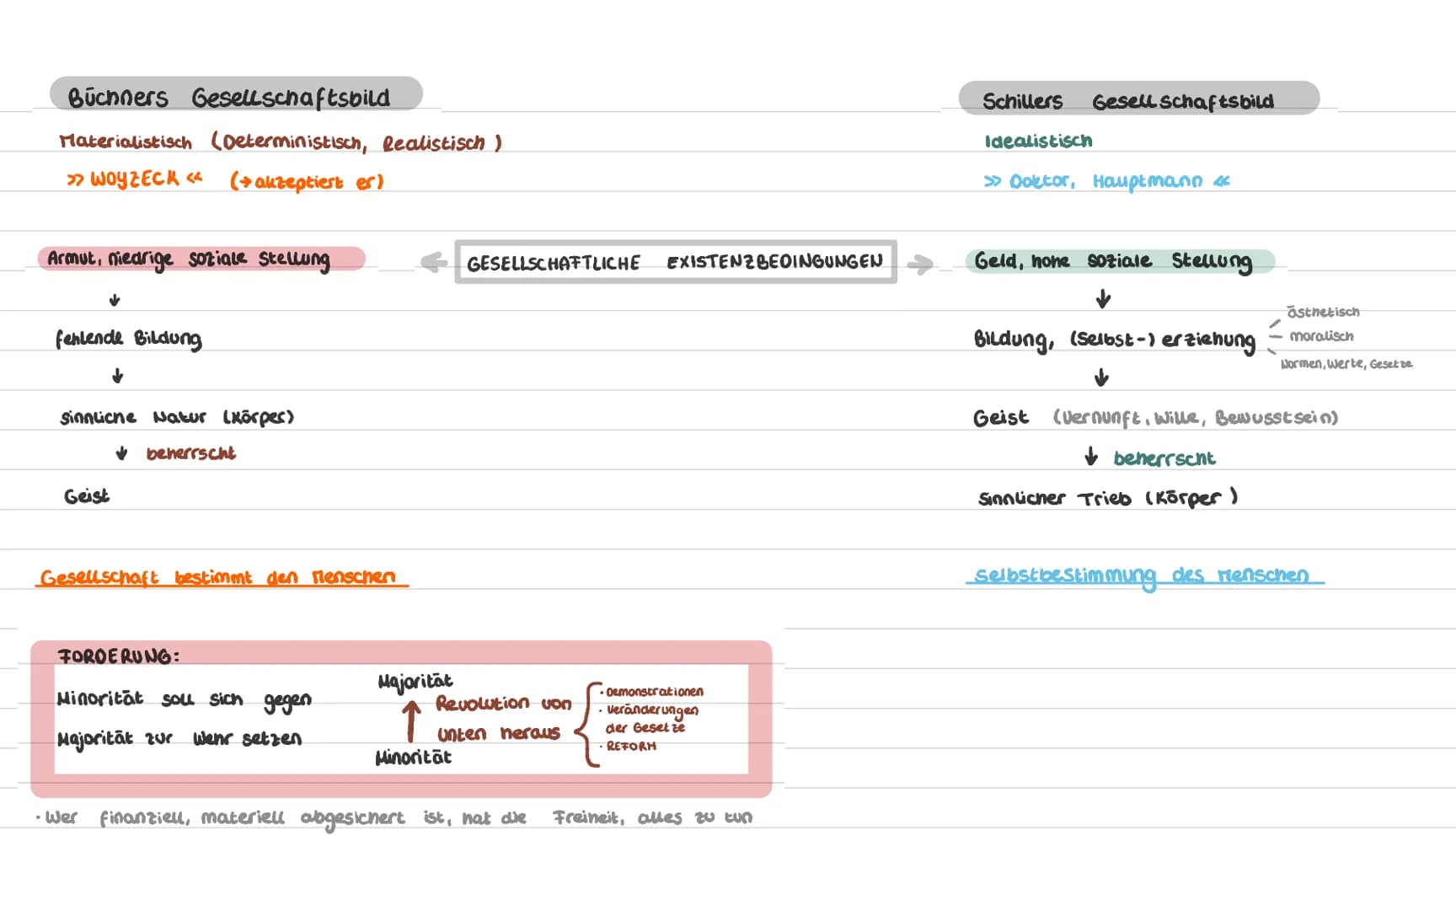The image size is (1456, 910).
Task: Click the underlined Selbstbestimmung des Menschen text
Action: 1144,575
